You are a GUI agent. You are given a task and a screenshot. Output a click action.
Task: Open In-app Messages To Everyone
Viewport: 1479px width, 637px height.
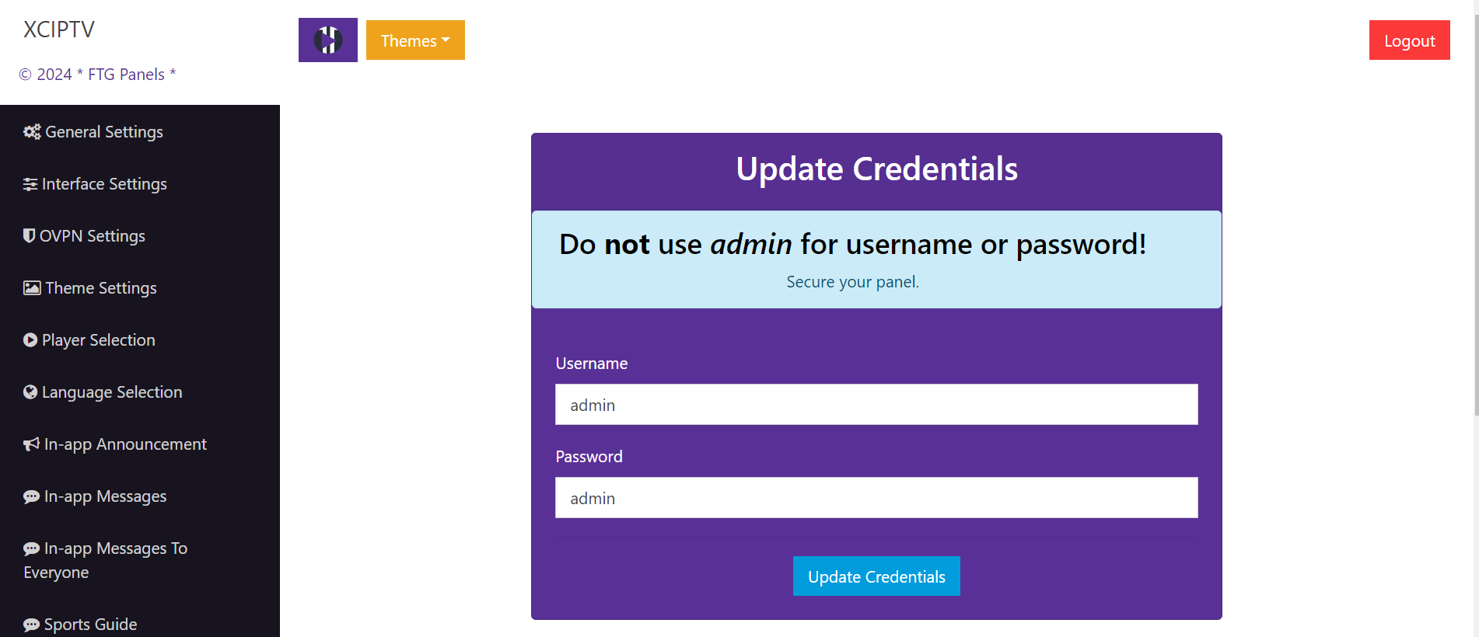(x=105, y=560)
